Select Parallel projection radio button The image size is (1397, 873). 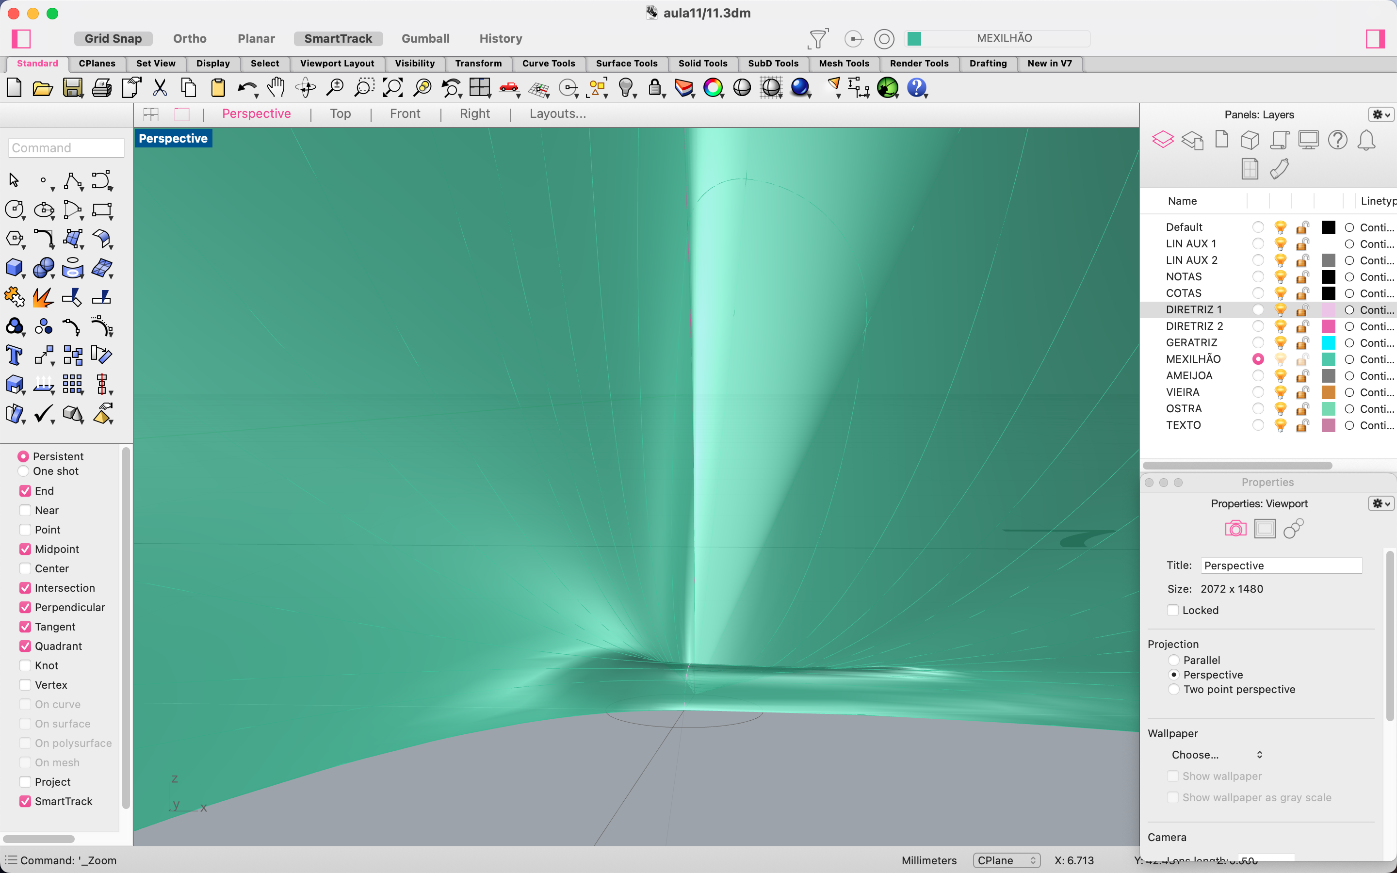[x=1173, y=660]
